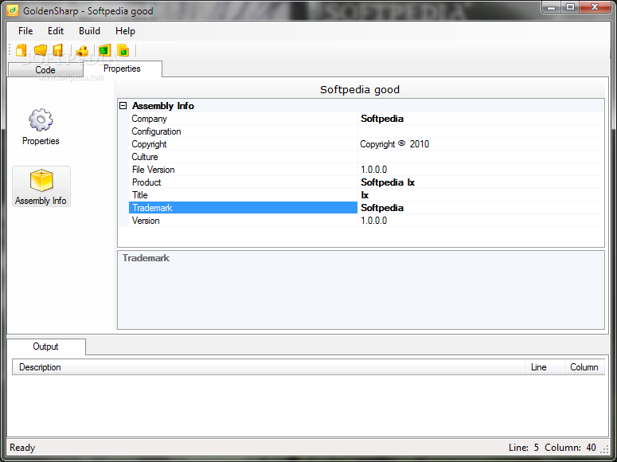The height and width of the screenshot is (462, 617).
Task: Click the Column: 40 status indicator
Action: 570,448
